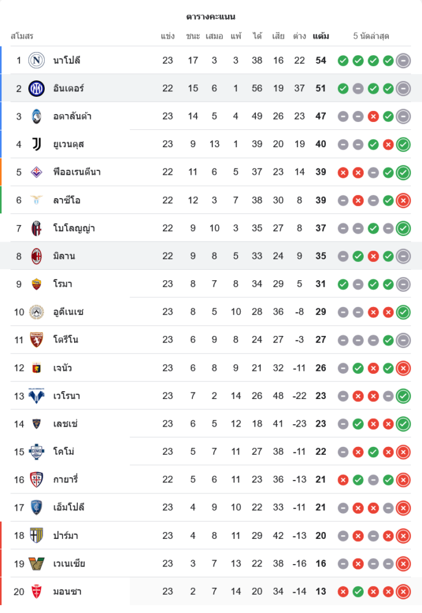Click Lazio latest match loss indicator

[403, 200]
